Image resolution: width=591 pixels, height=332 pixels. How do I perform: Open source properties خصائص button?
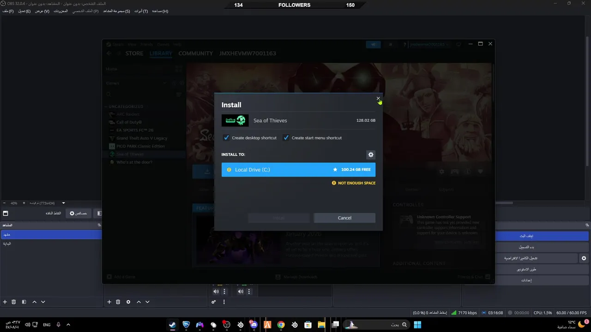coord(78,213)
